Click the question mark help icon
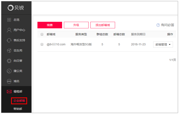 click(158, 25)
